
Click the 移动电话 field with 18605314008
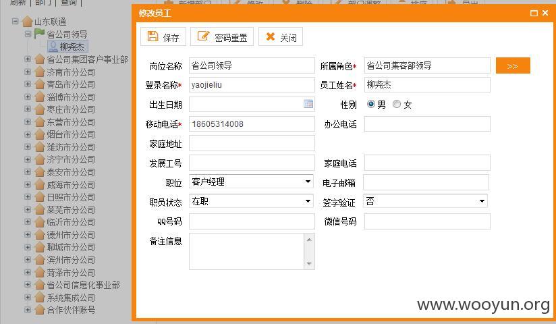pos(252,124)
